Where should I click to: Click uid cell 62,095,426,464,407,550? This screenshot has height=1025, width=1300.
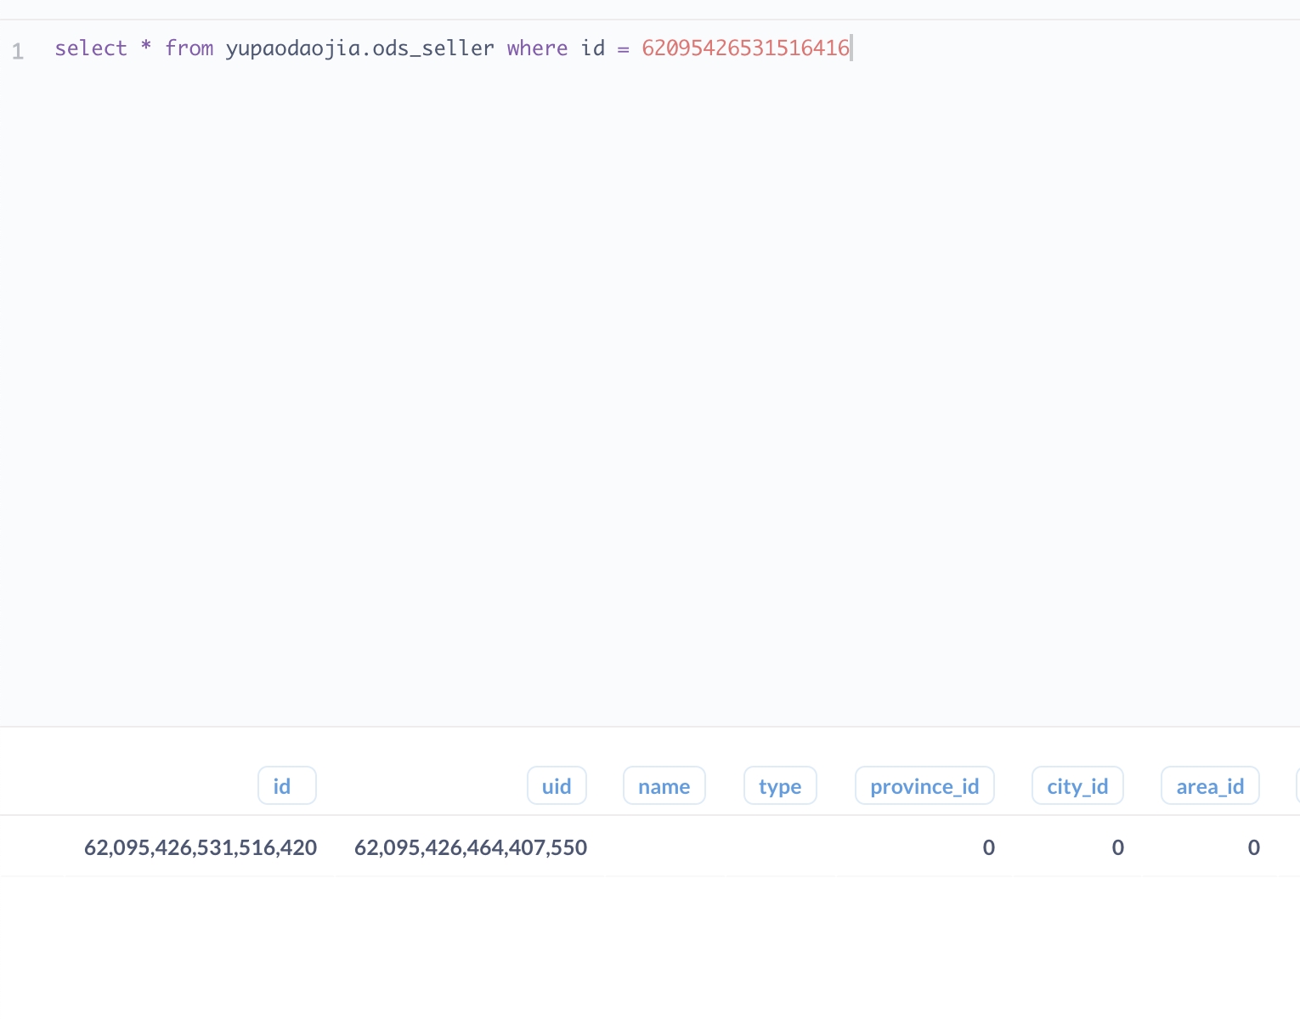(x=471, y=847)
